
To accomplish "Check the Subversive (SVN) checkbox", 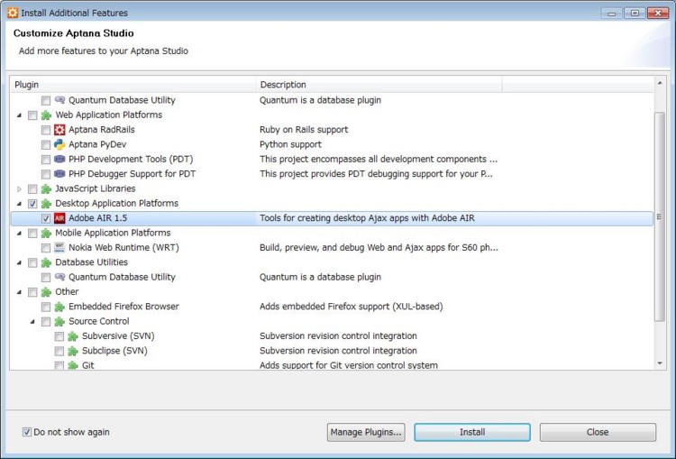I will click(59, 336).
